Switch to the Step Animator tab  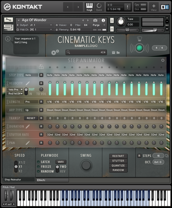click(x=19, y=180)
